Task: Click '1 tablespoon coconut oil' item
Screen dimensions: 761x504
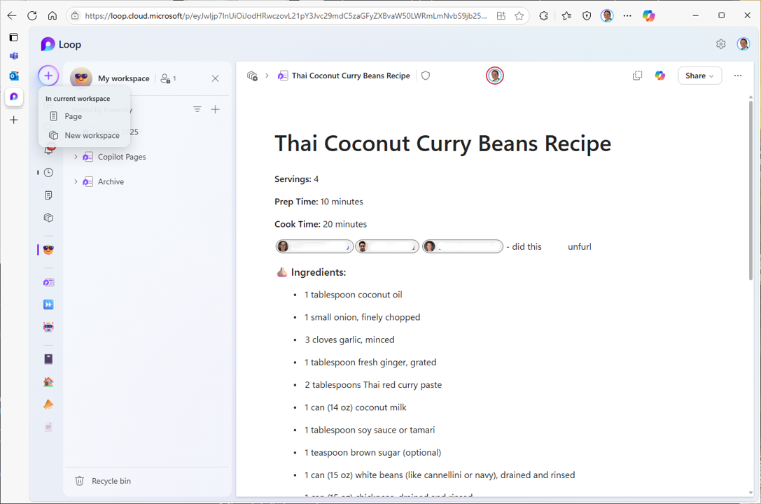Action: 354,295
